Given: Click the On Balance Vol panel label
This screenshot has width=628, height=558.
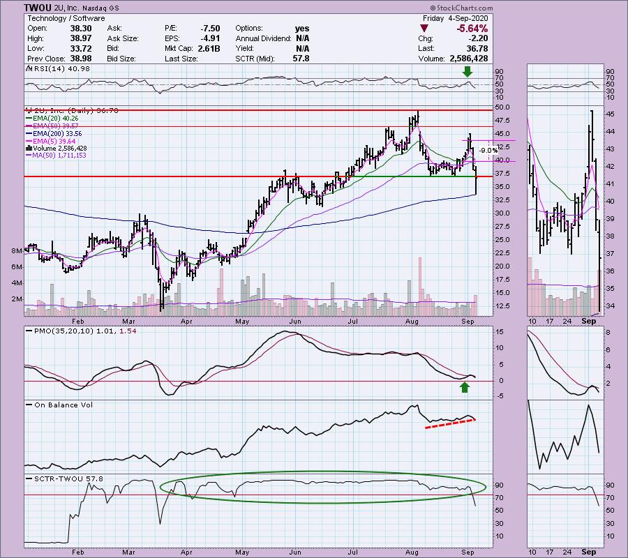Looking at the screenshot, I should pyautogui.click(x=63, y=405).
